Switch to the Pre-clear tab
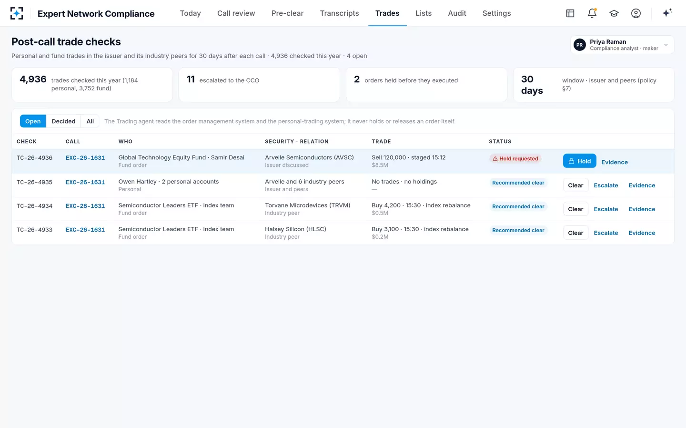Viewport: 686px width, 428px height. pyautogui.click(x=287, y=13)
